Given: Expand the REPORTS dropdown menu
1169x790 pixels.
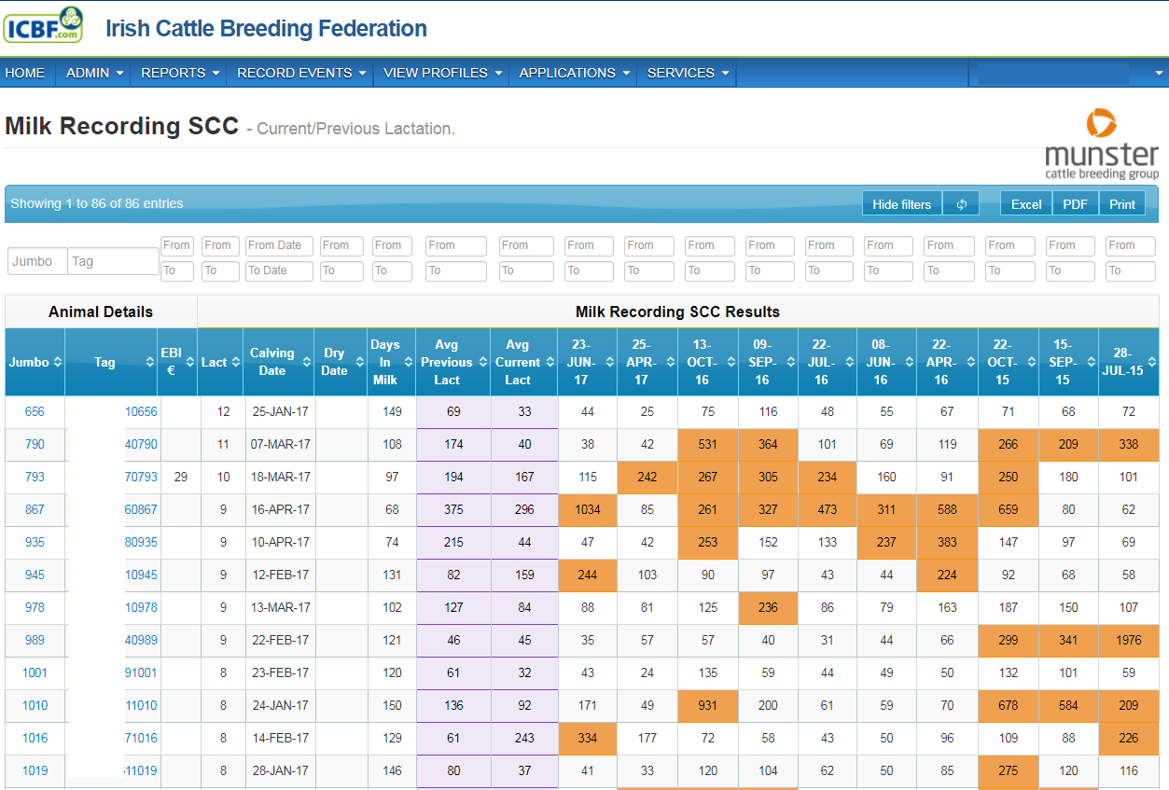Looking at the screenshot, I should 179,73.
